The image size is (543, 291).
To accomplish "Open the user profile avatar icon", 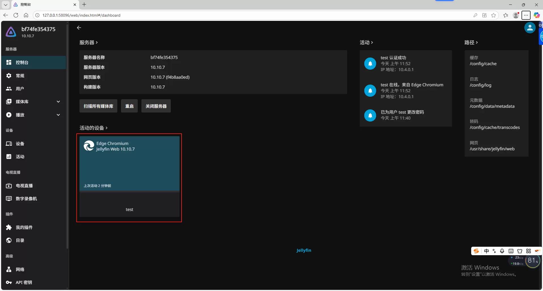I will (529, 28).
